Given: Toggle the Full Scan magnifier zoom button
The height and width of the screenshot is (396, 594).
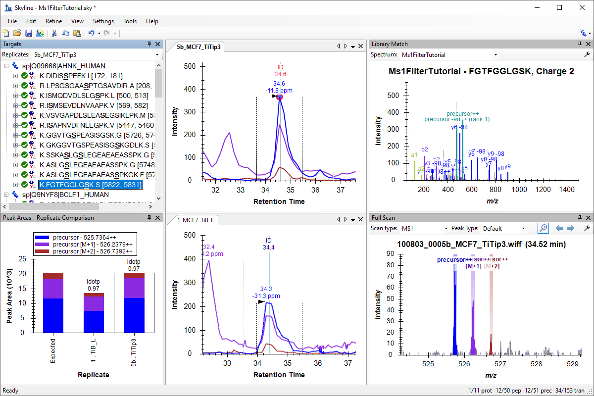Looking at the screenshot, I should coord(543,228).
